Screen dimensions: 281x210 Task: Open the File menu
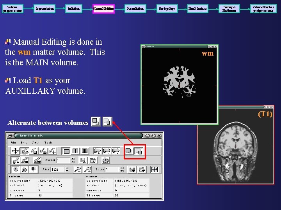pos(13,142)
